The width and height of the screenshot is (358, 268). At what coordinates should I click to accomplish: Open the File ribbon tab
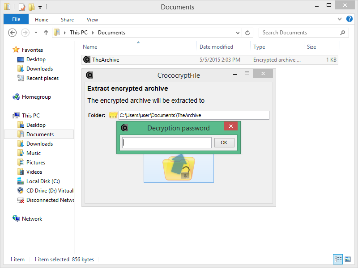click(16, 20)
